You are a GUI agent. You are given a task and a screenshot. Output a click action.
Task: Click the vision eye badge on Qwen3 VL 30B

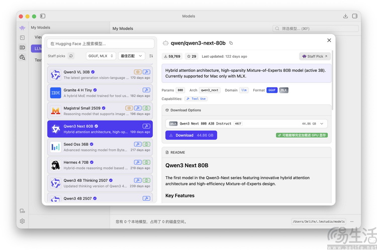tap(138, 72)
